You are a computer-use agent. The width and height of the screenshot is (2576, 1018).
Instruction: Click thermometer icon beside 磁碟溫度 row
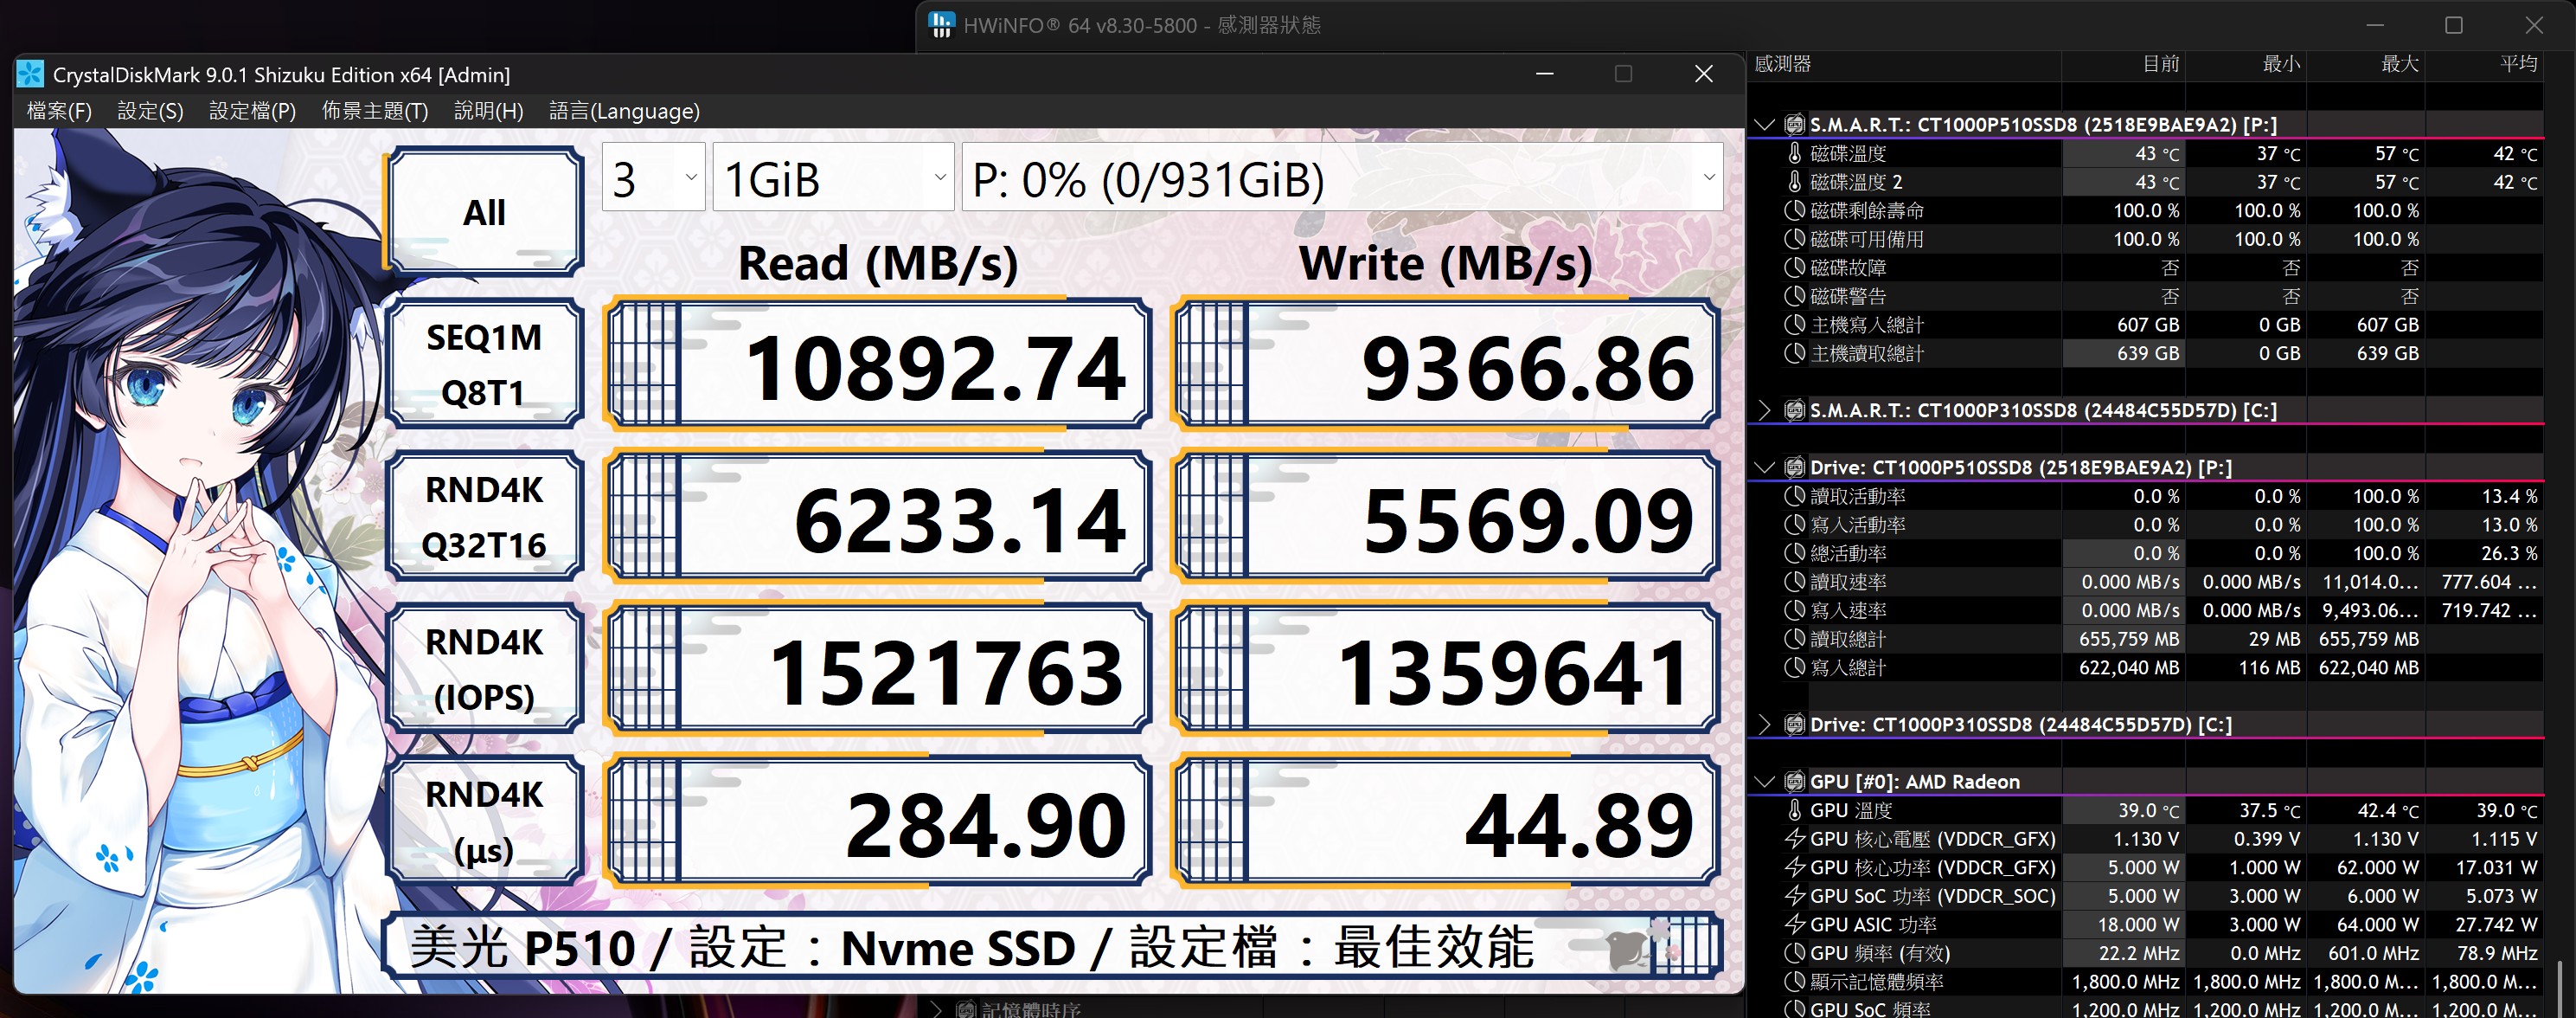[1794, 153]
